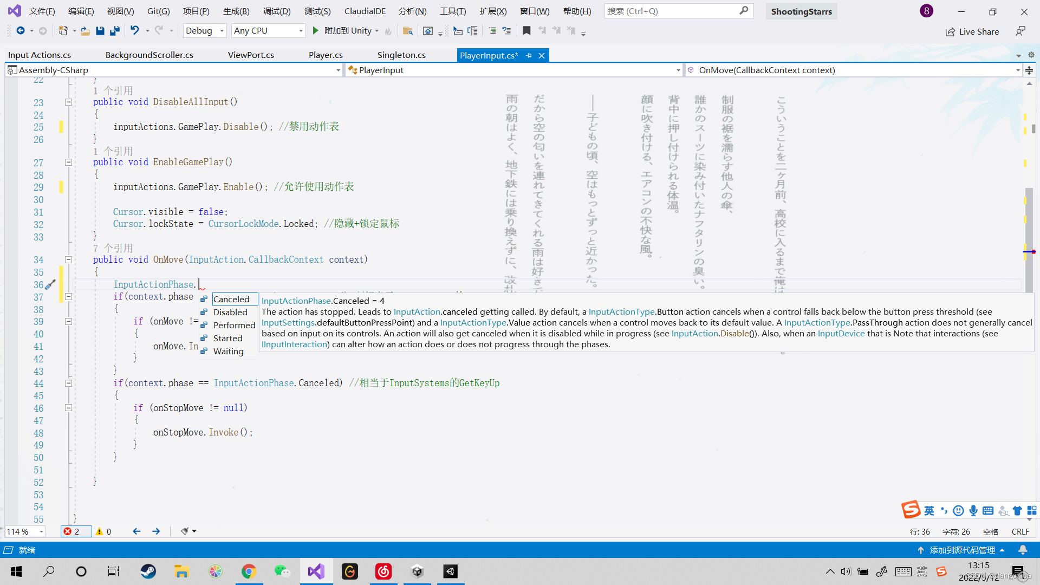Expand the OnMove member navigation dropdown
Screen dimensions: 1040x585
point(1017,70)
